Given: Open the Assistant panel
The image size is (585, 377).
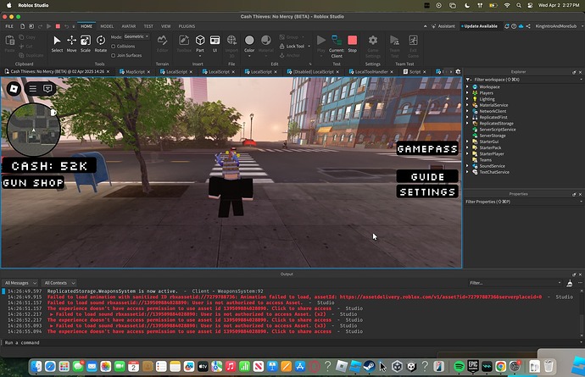Looking at the screenshot, I should tap(443, 26).
